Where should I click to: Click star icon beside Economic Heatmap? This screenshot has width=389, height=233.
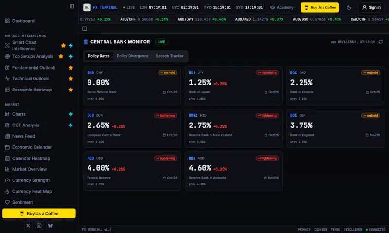tap(71, 90)
